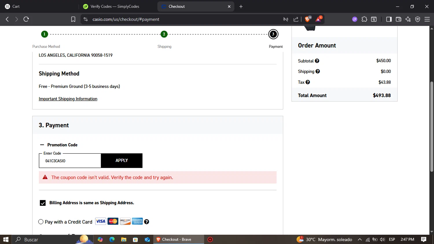This screenshot has width=434, height=244.
Task: Open the notifications center icon
Action: pyautogui.click(x=424, y=239)
